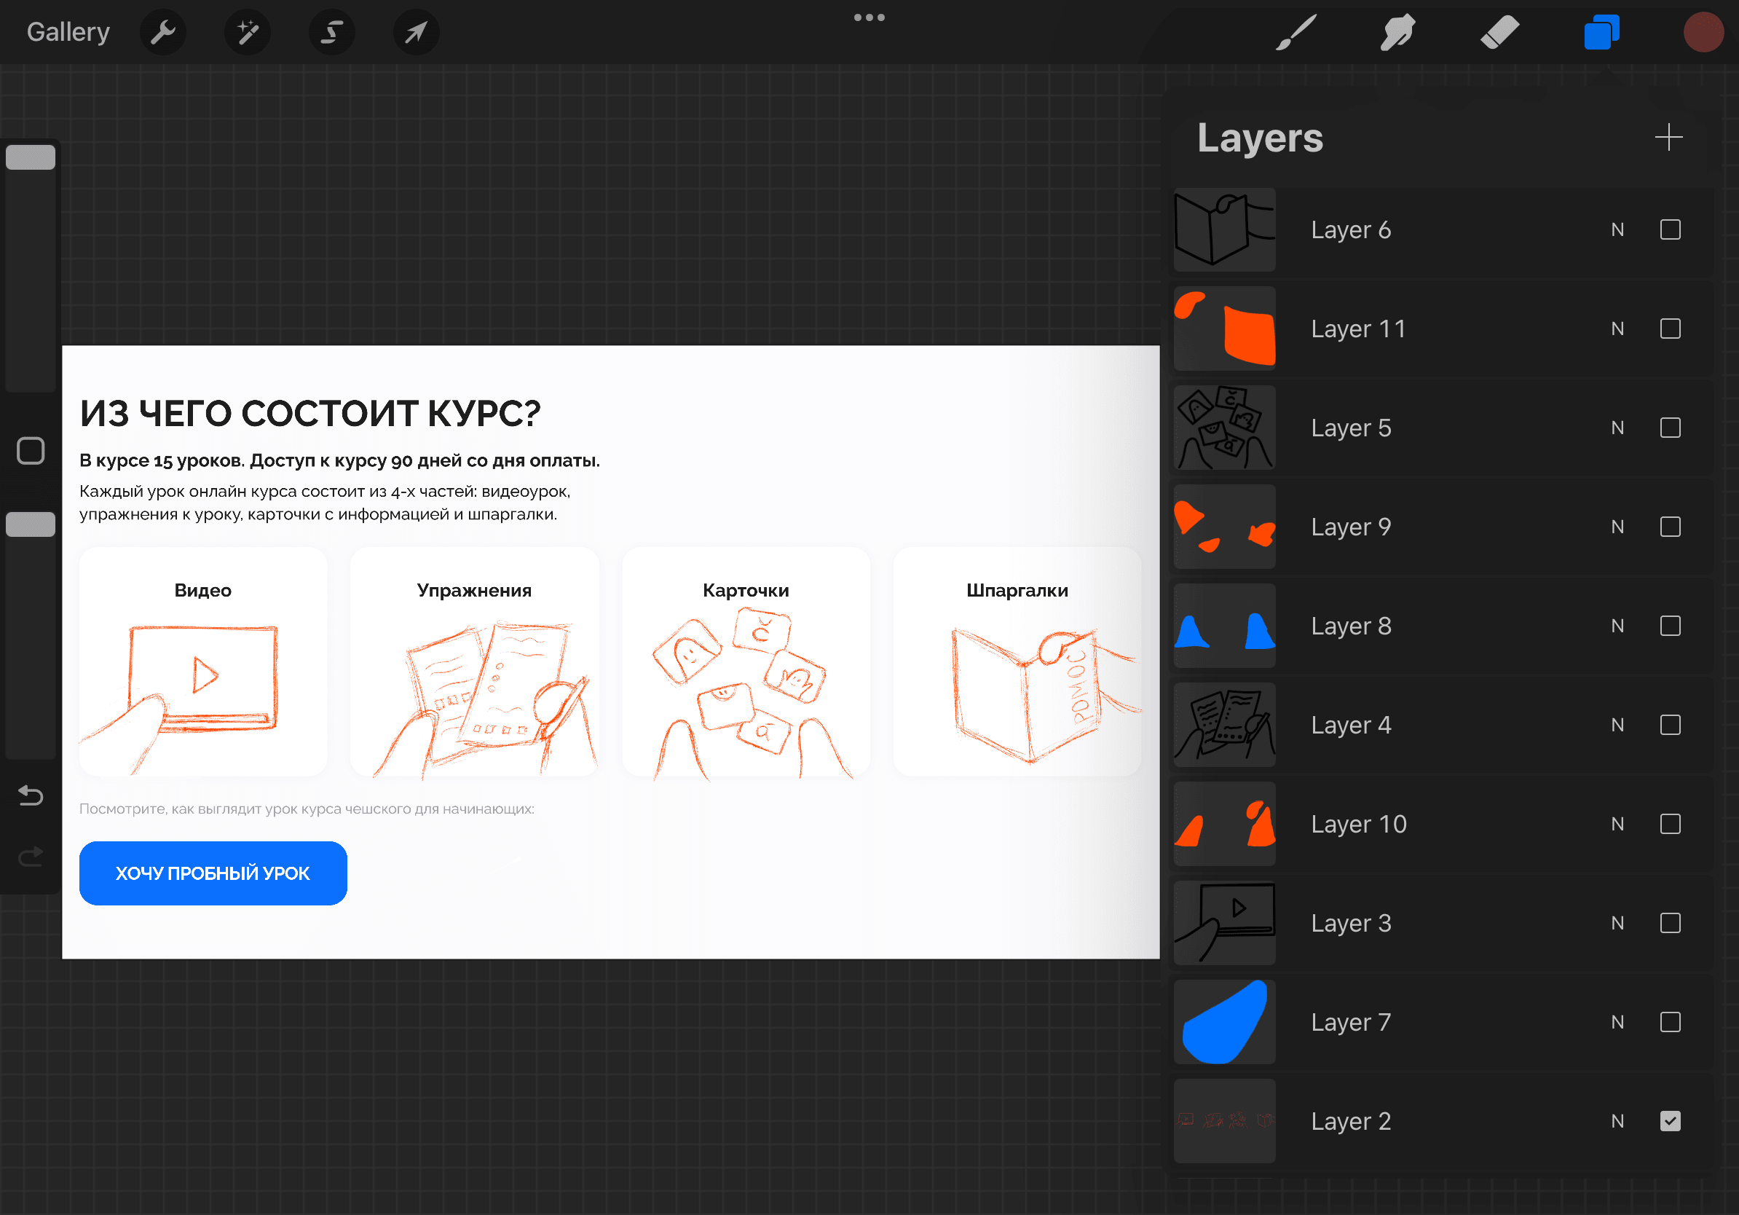Image resolution: width=1739 pixels, height=1215 pixels.
Task: Select Layer 7 blue blob thumbnail
Action: pos(1225,1023)
